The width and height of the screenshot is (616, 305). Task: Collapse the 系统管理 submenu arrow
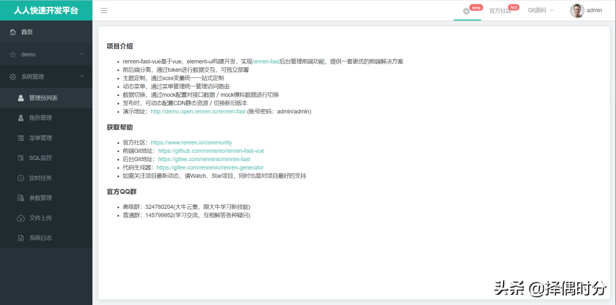[x=82, y=76]
